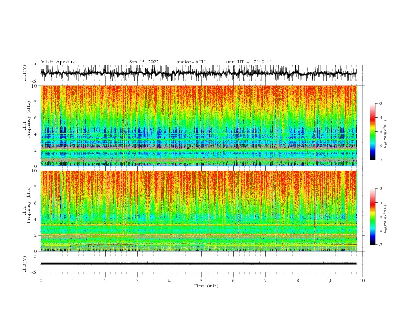Click the upper log(PSD)(V²/Hz) label
Image resolution: width=408 pixels, height=315 pixels.
[386, 134]
